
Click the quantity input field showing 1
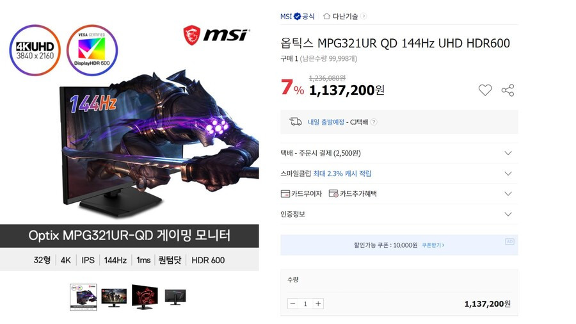(305, 304)
